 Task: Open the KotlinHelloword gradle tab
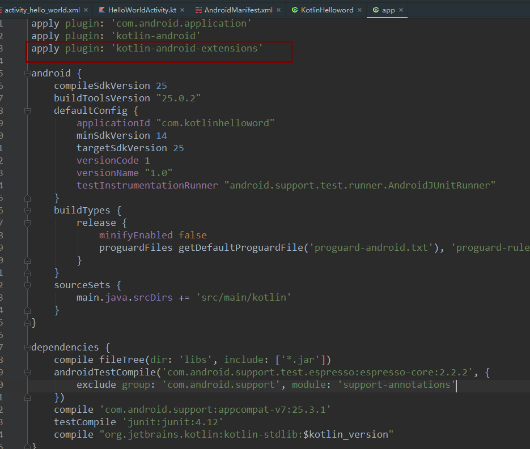tap(327, 10)
